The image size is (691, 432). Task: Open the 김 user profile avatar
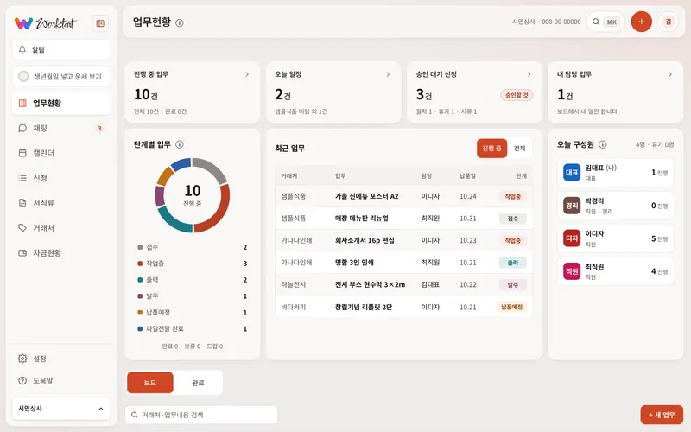click(x=668, y=22)
